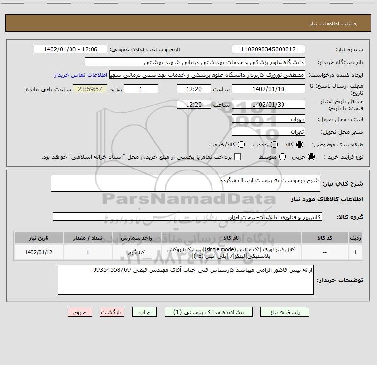The height and width of the screenshot is (365, 377).
Task: Select the جزیی purchase type radio
Action: click(x=311, y=157)
